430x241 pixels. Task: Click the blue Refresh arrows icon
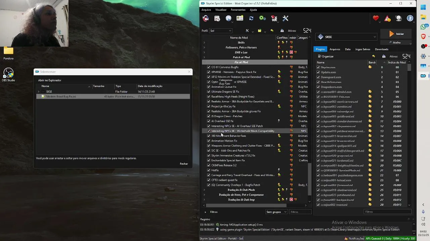[x=251, y=18]
